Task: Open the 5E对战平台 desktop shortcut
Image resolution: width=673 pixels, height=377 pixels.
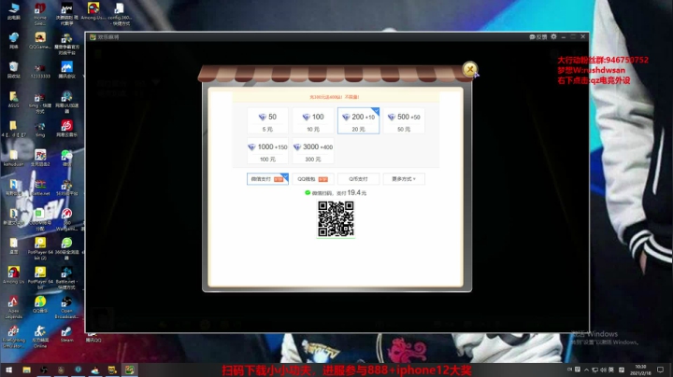Action: (66, 188)
